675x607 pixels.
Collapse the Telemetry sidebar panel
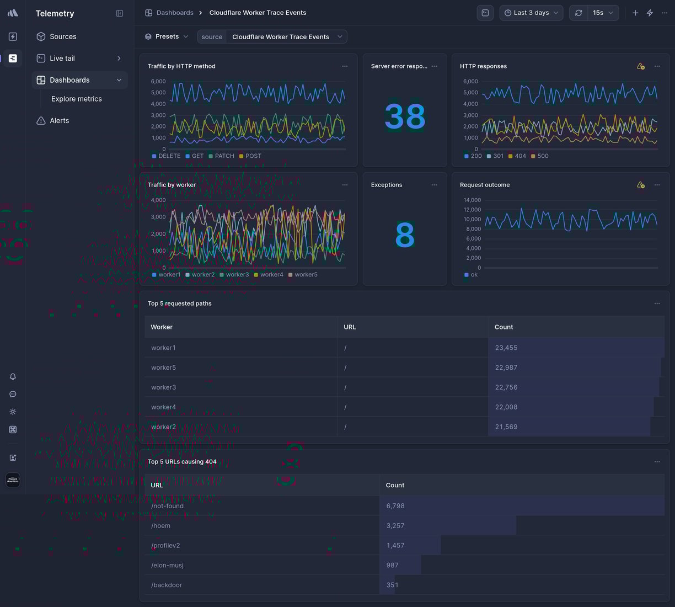[120, 13]
